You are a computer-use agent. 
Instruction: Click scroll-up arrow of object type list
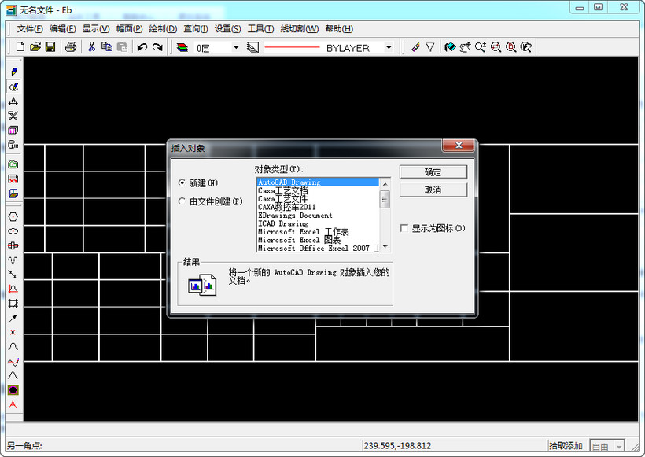(x=385, y=183)
